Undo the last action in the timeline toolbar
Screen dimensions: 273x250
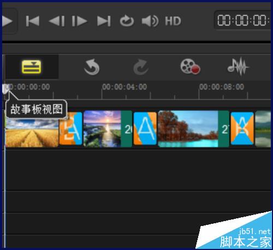(x=92, y=67)
